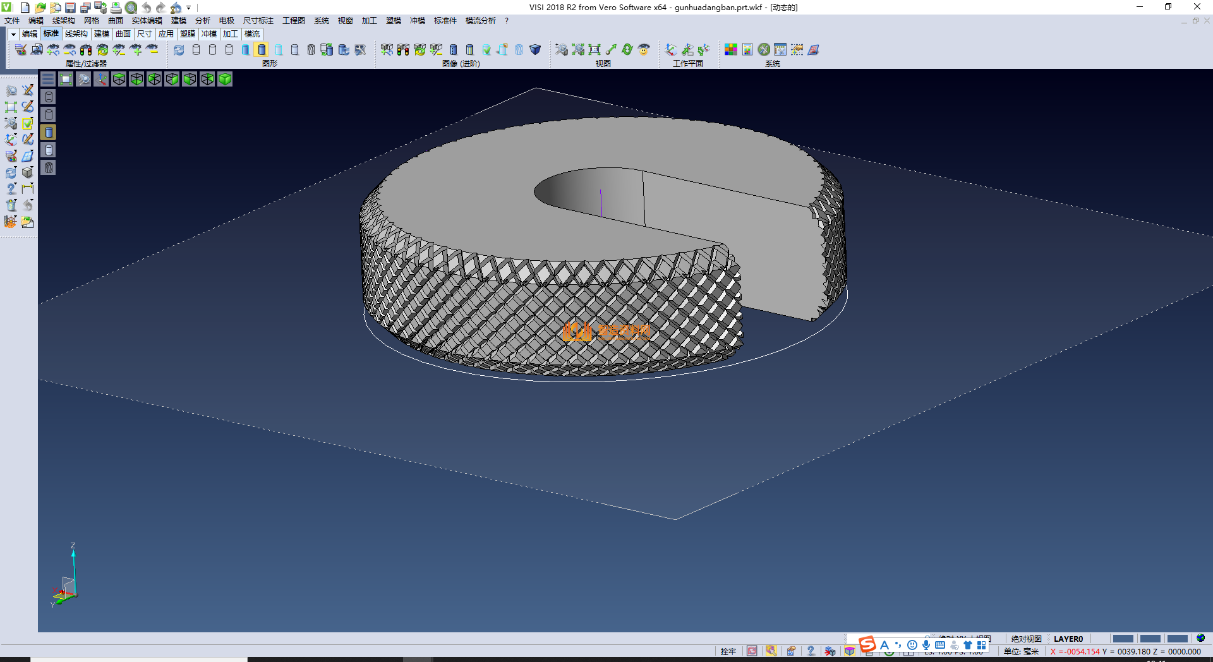Click the 绝对视图 status bar button
This screenshot has width=1213, height=662.
pyautogui.click(x=1026, y=639)
